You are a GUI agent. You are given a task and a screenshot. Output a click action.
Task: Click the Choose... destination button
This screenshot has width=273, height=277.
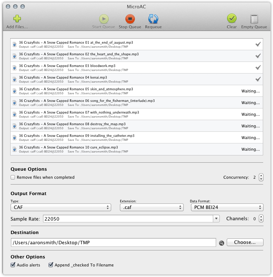[x=245, y=242]
